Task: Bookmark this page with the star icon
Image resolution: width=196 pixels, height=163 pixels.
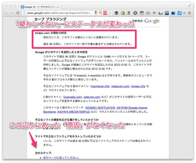Action: [x=110, y=13]
